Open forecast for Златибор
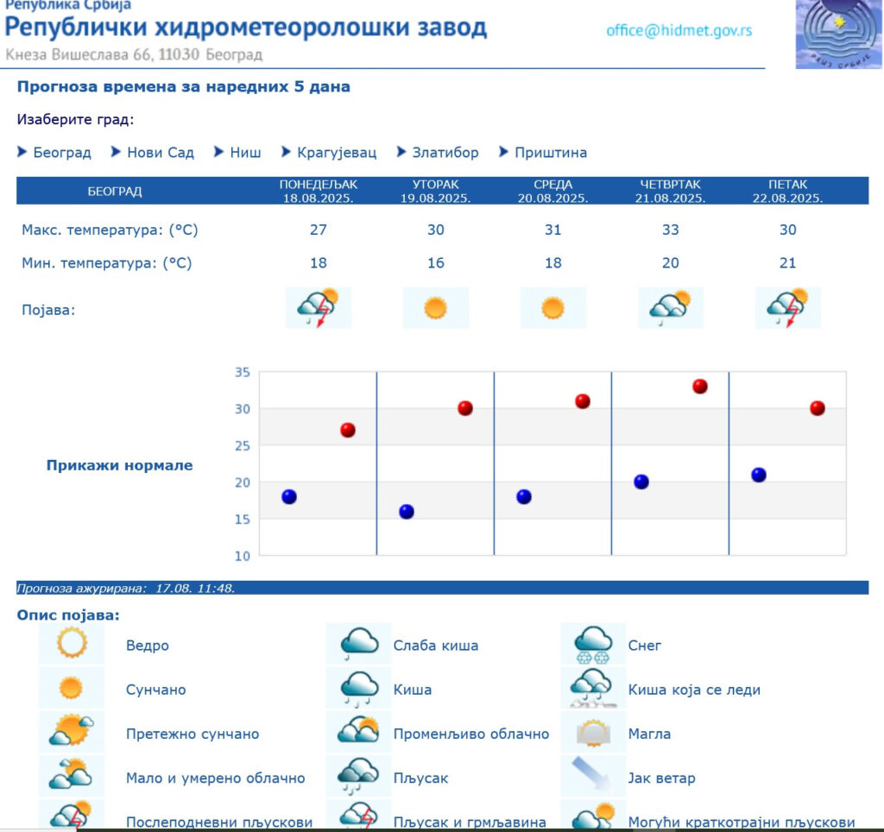 [445, 153]
